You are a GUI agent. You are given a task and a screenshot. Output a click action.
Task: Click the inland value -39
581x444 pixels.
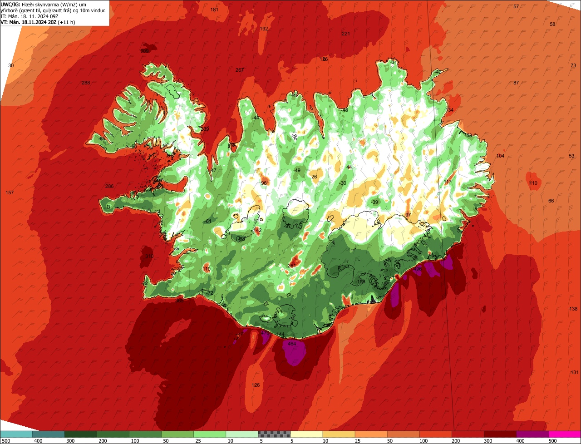pyautogui.click(x=374, y=202)
